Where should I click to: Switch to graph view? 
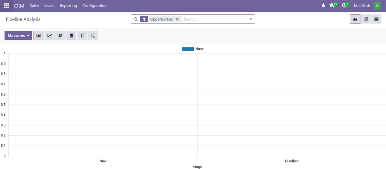[355, 19]
